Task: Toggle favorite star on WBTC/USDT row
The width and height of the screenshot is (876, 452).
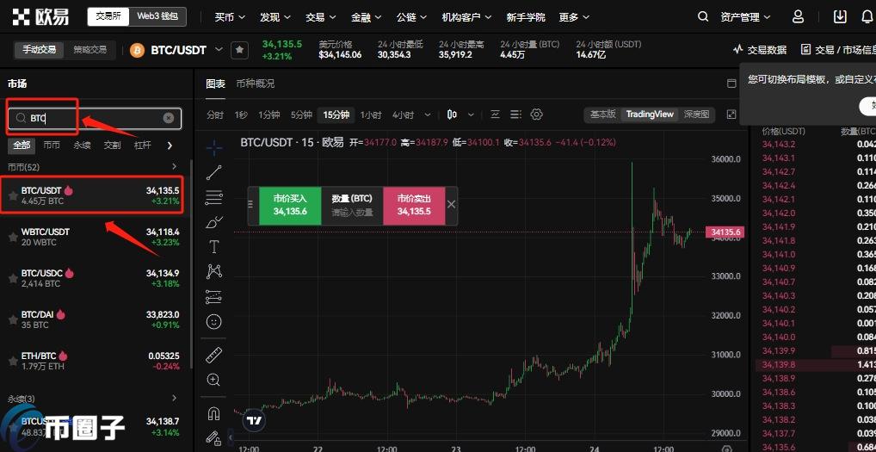Action: coord(12,237)
